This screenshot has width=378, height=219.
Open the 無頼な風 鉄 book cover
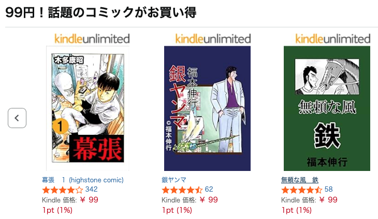click(327, 108)
